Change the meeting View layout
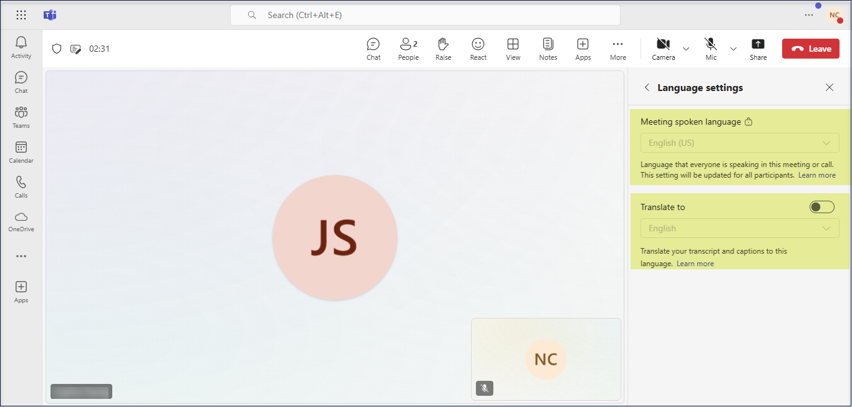The image size is (852, 407). point(513,49)
